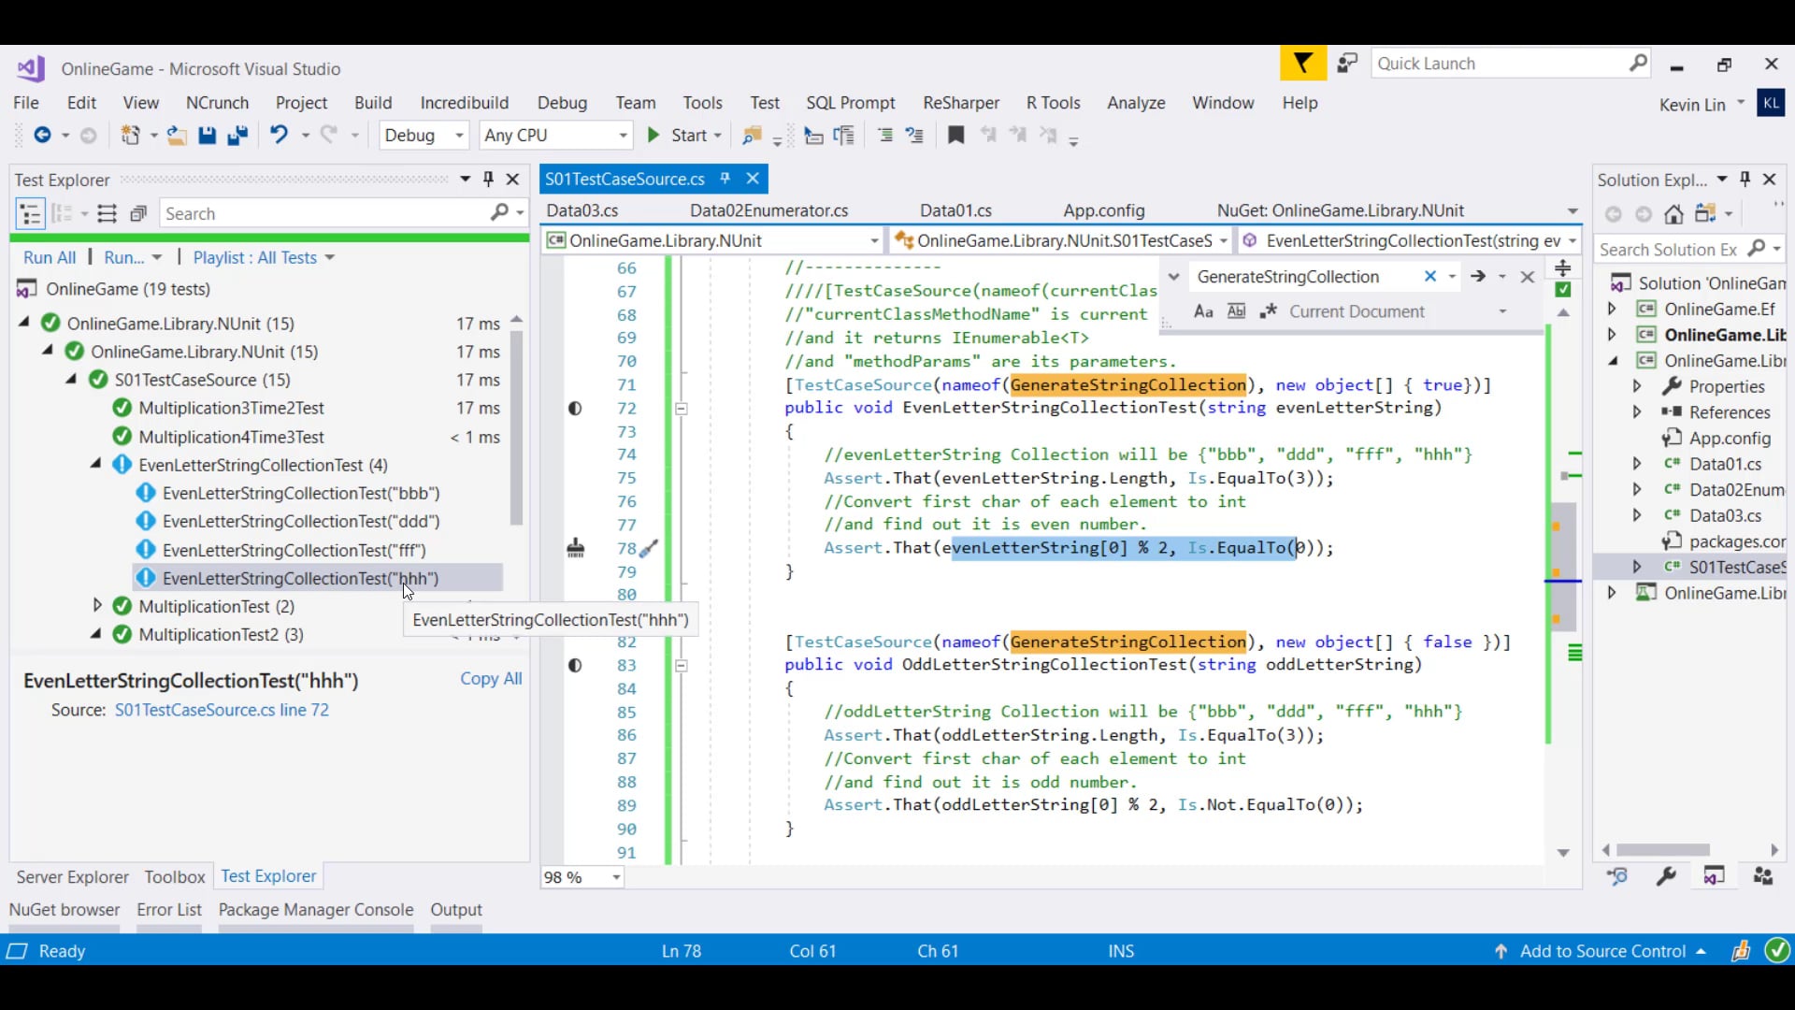
Task: Click the Undo toolbar icon
Action: coord(279,135)
